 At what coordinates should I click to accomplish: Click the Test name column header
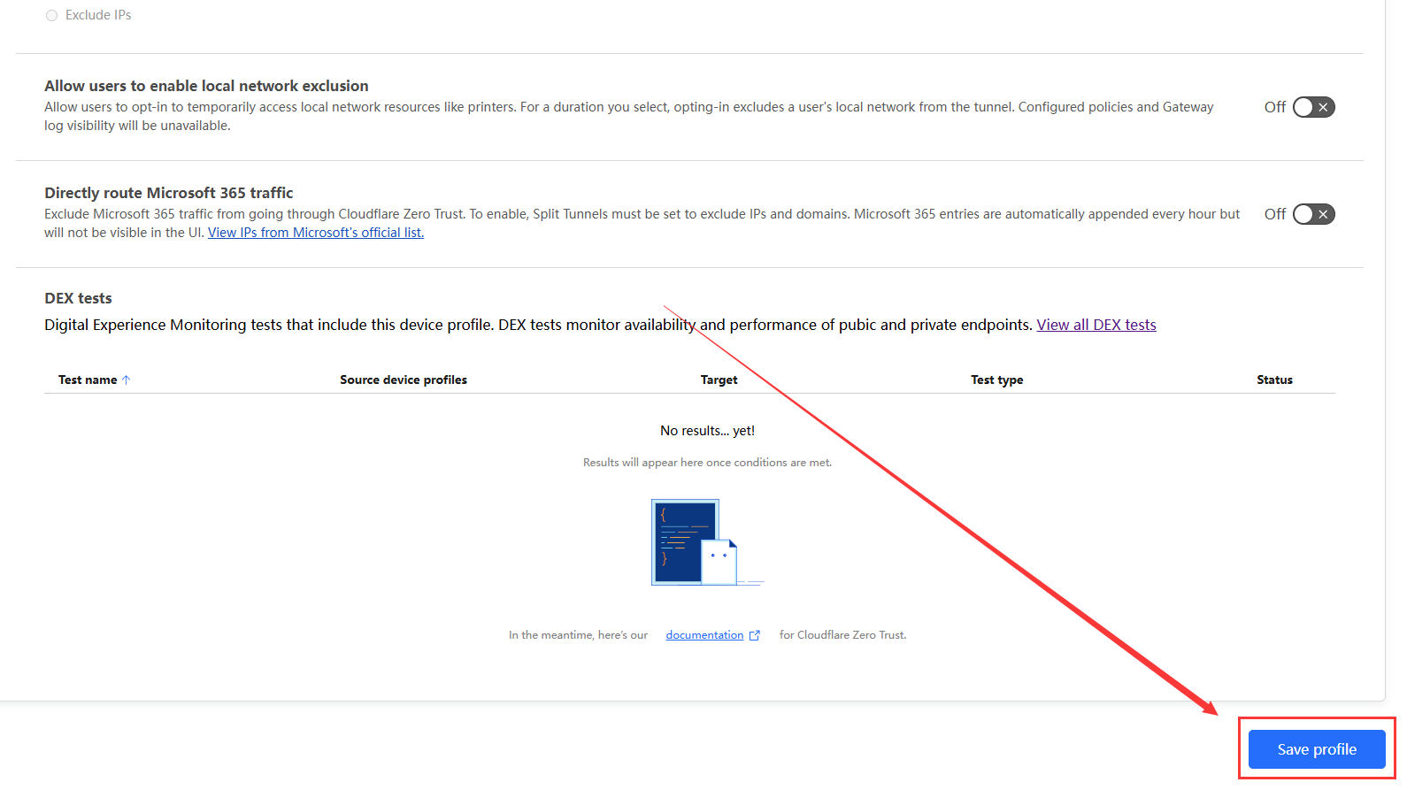tap(88, 380)
